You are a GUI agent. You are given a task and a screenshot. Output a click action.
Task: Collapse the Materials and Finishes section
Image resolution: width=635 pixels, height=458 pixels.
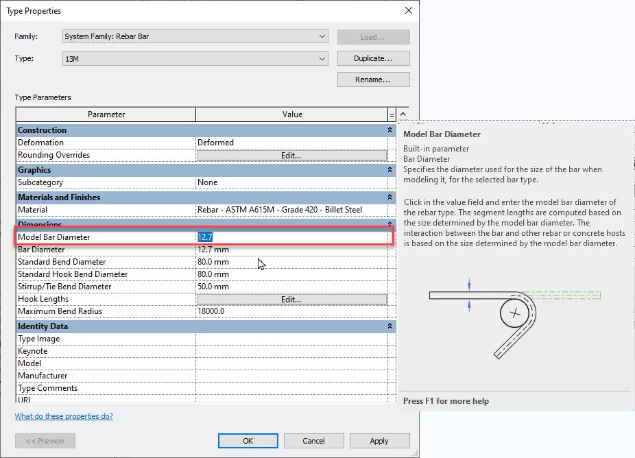tap(390, 197)
